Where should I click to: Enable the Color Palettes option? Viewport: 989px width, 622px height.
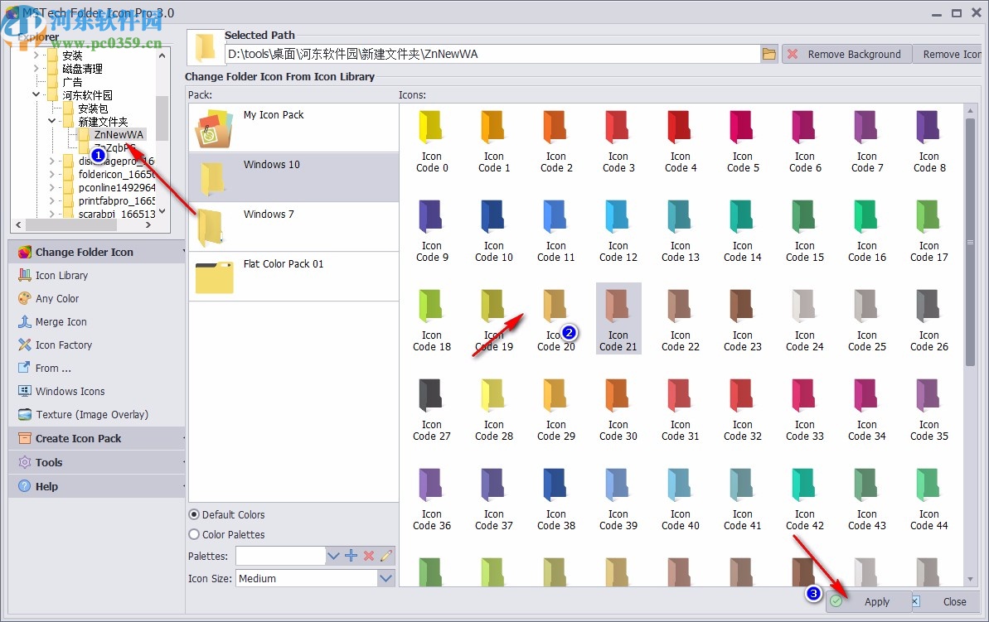coord(193,534)
